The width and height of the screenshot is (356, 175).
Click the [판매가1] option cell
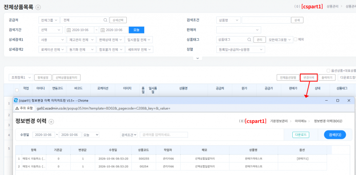pyautogui.click(x=303, y=159)
